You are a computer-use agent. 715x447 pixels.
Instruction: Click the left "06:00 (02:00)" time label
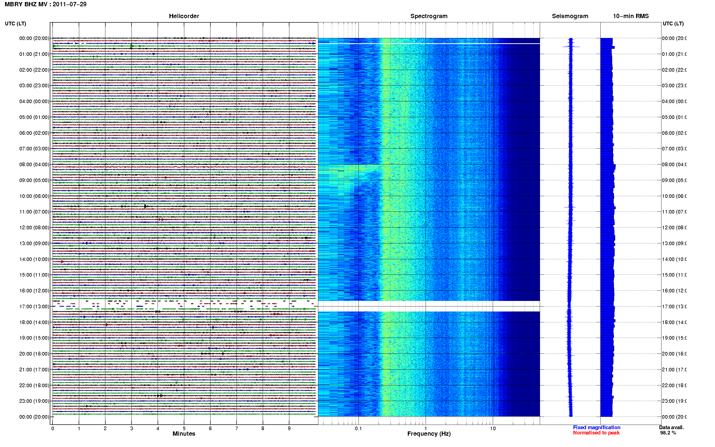click(x=34, y=133)
